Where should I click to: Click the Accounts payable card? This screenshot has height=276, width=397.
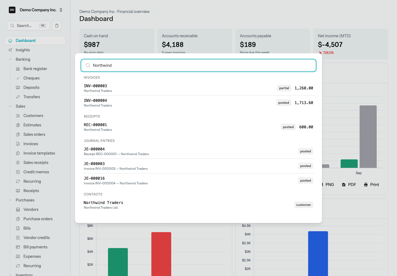(x=273, y=41)
